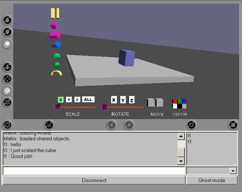Enable ALL axes for SCALE
This screenshot has width=242, height=192.
[x=88, y=100]
